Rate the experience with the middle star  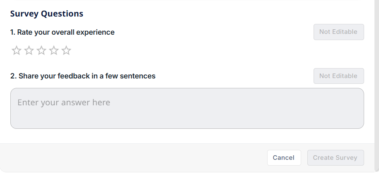click(x=41, y=51)
